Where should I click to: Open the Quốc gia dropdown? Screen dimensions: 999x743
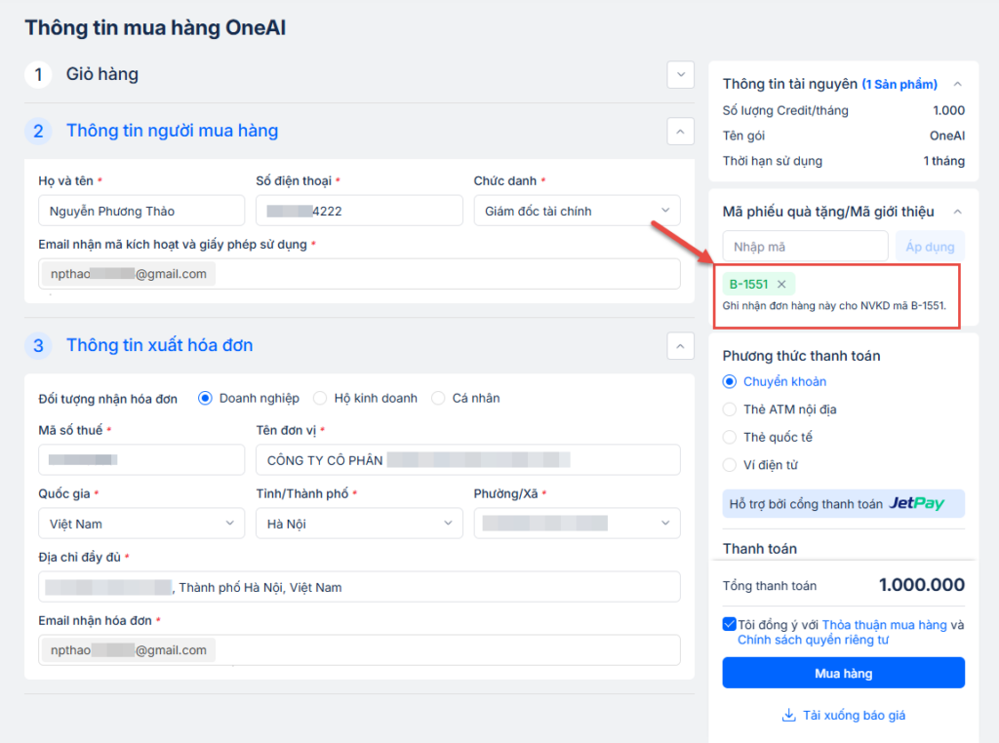[x=140, y=524]
